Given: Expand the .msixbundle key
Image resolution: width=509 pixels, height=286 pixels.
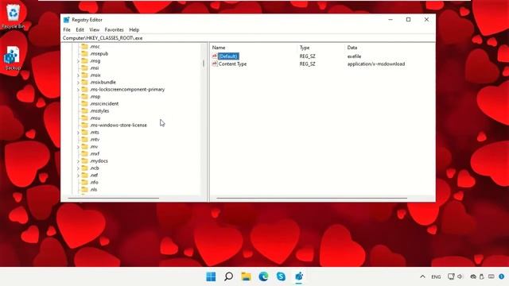Looking at the screenshot, I should coord(78,83).
